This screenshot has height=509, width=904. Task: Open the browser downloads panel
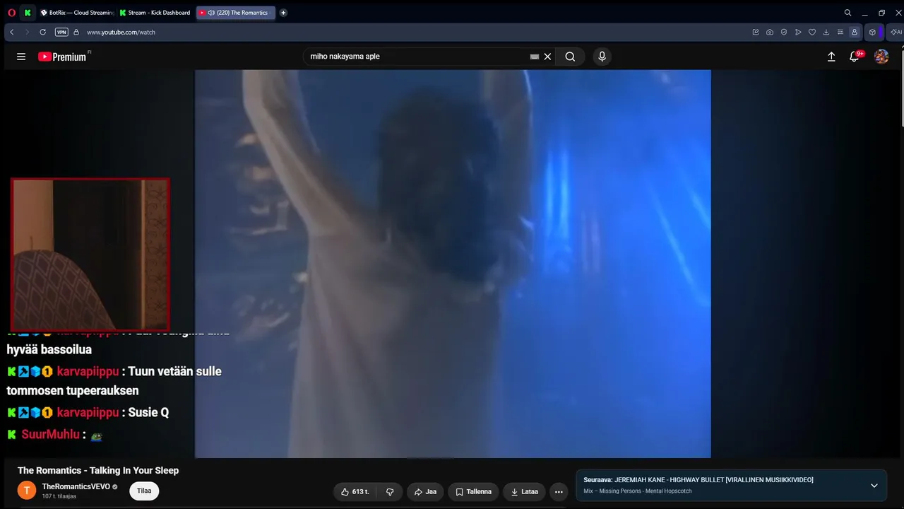tap(826, 32)
